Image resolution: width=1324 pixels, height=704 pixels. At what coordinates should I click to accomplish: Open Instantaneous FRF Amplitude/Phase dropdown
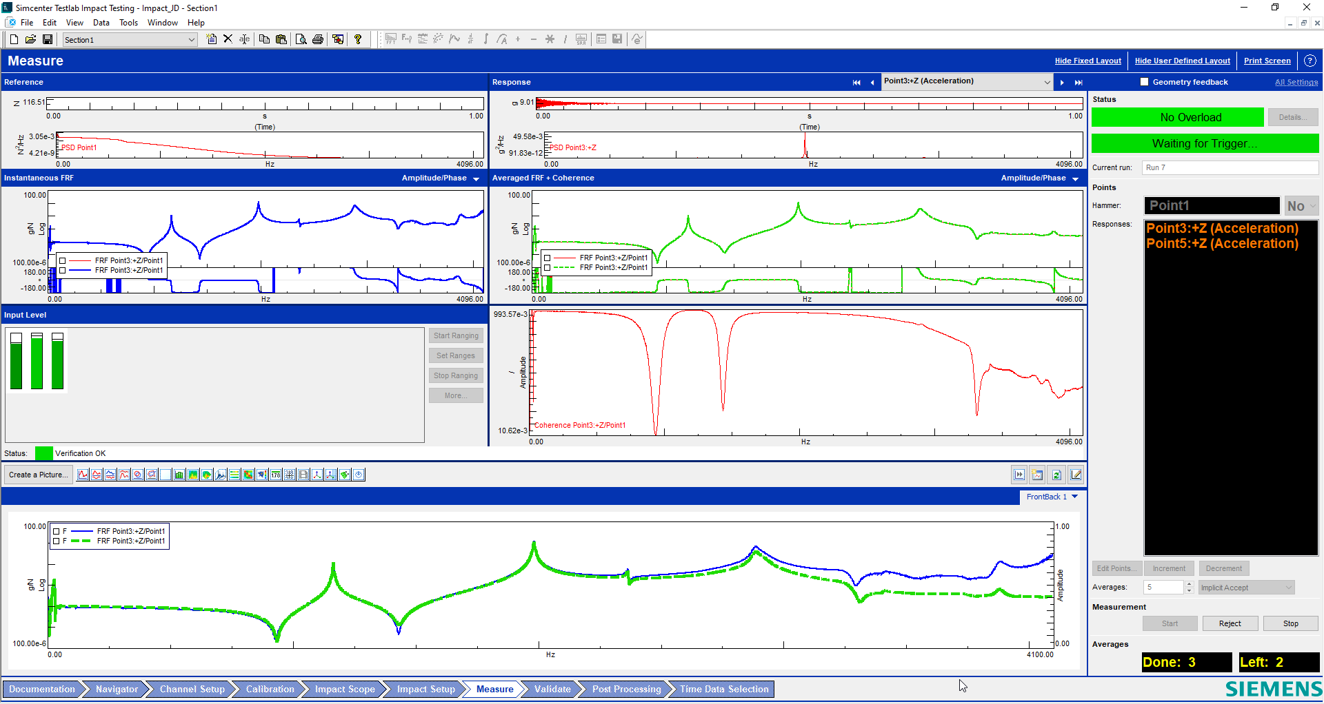click(476, 179)
